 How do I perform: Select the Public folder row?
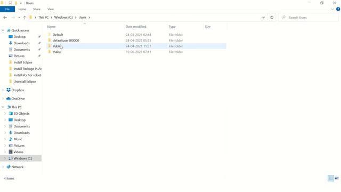pos(136,46)
